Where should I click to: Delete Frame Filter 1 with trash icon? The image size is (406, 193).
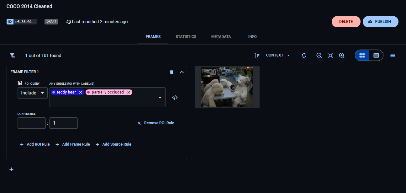coord(171,72)
